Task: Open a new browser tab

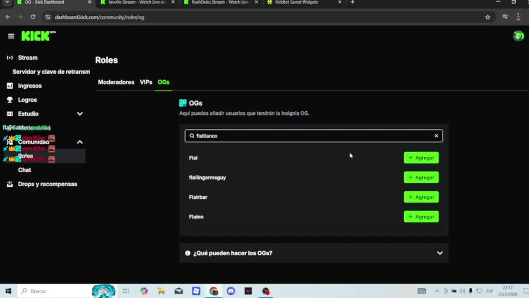Action: point(352,2)
